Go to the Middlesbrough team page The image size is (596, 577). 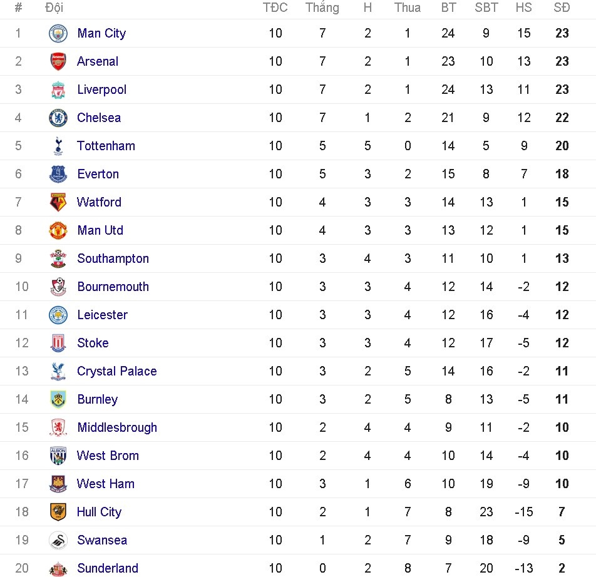click(117, 427)
